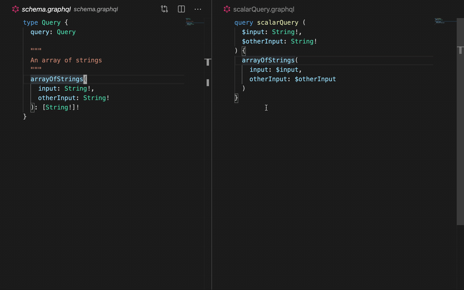Click '$otherInput: String!' variable declaration

click(280, 41)
